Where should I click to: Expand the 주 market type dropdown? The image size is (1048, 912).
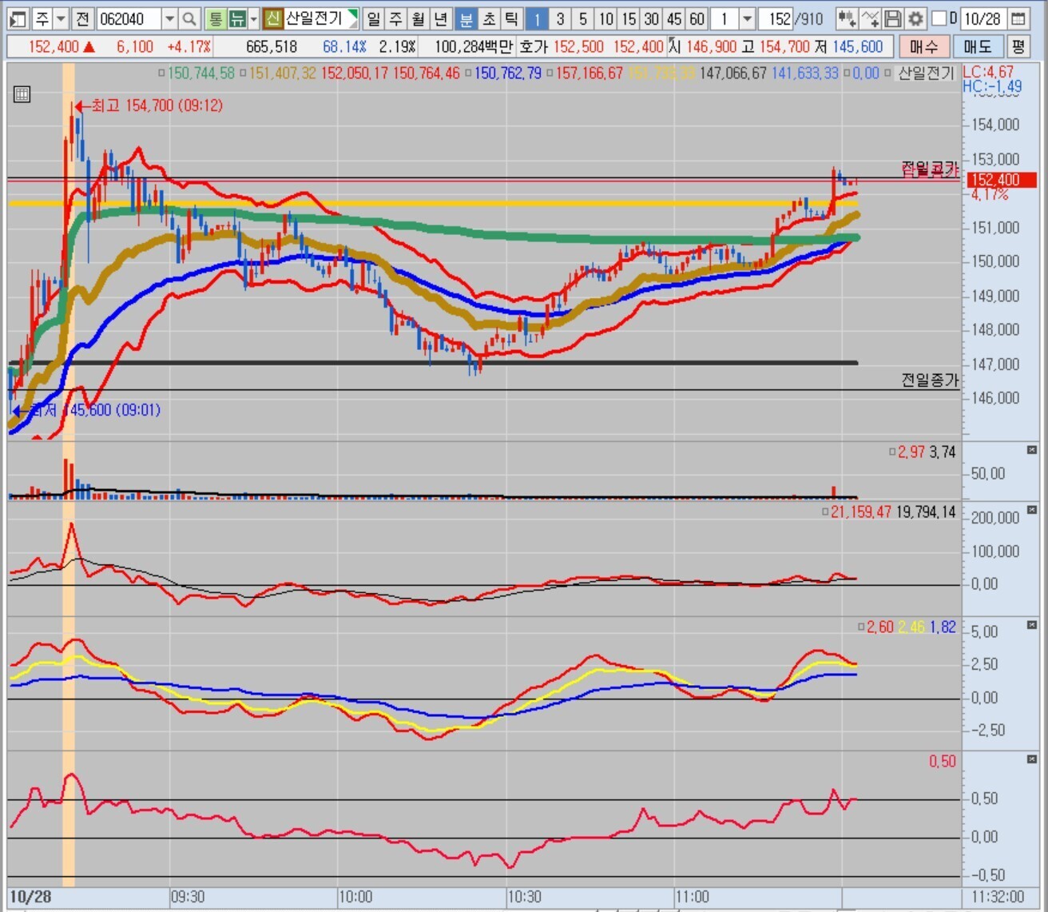61,18
